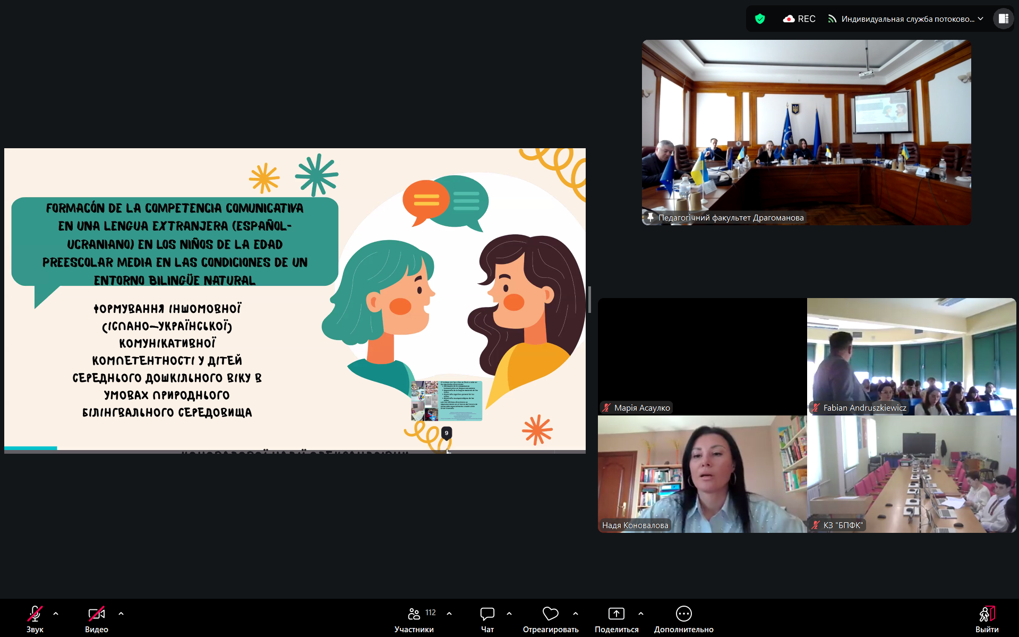Open the Индивидуальная служба потоковой streaming dropdown

tap(906, 19)
